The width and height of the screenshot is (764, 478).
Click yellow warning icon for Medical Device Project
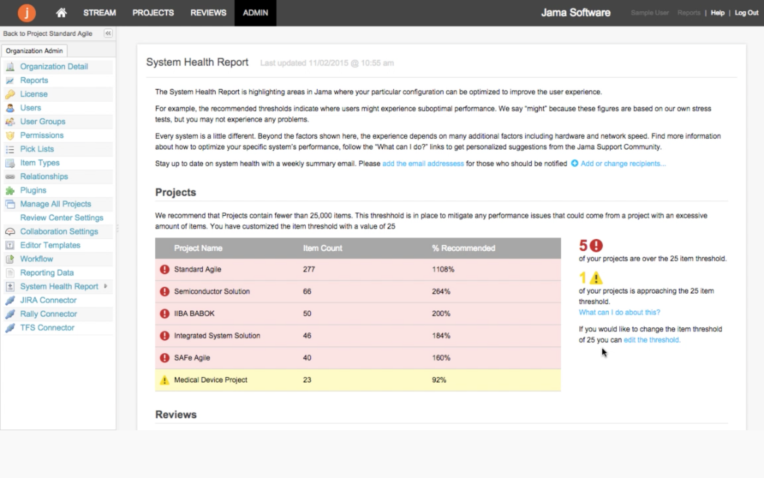[164, 380]
